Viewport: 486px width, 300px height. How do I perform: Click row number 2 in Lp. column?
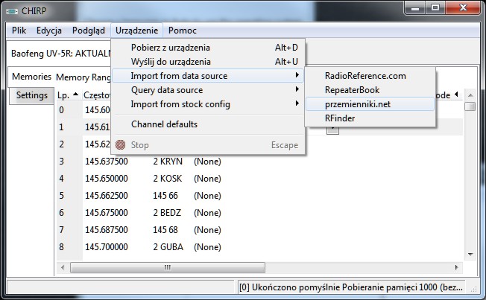tap(61, 144)
